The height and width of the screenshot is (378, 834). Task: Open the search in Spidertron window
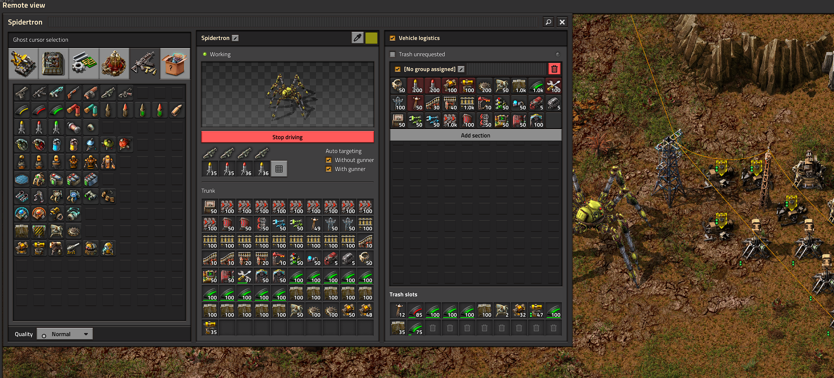click(548, 22)
